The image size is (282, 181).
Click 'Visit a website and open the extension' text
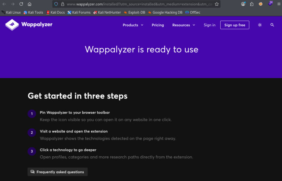[x=74, y=131]
